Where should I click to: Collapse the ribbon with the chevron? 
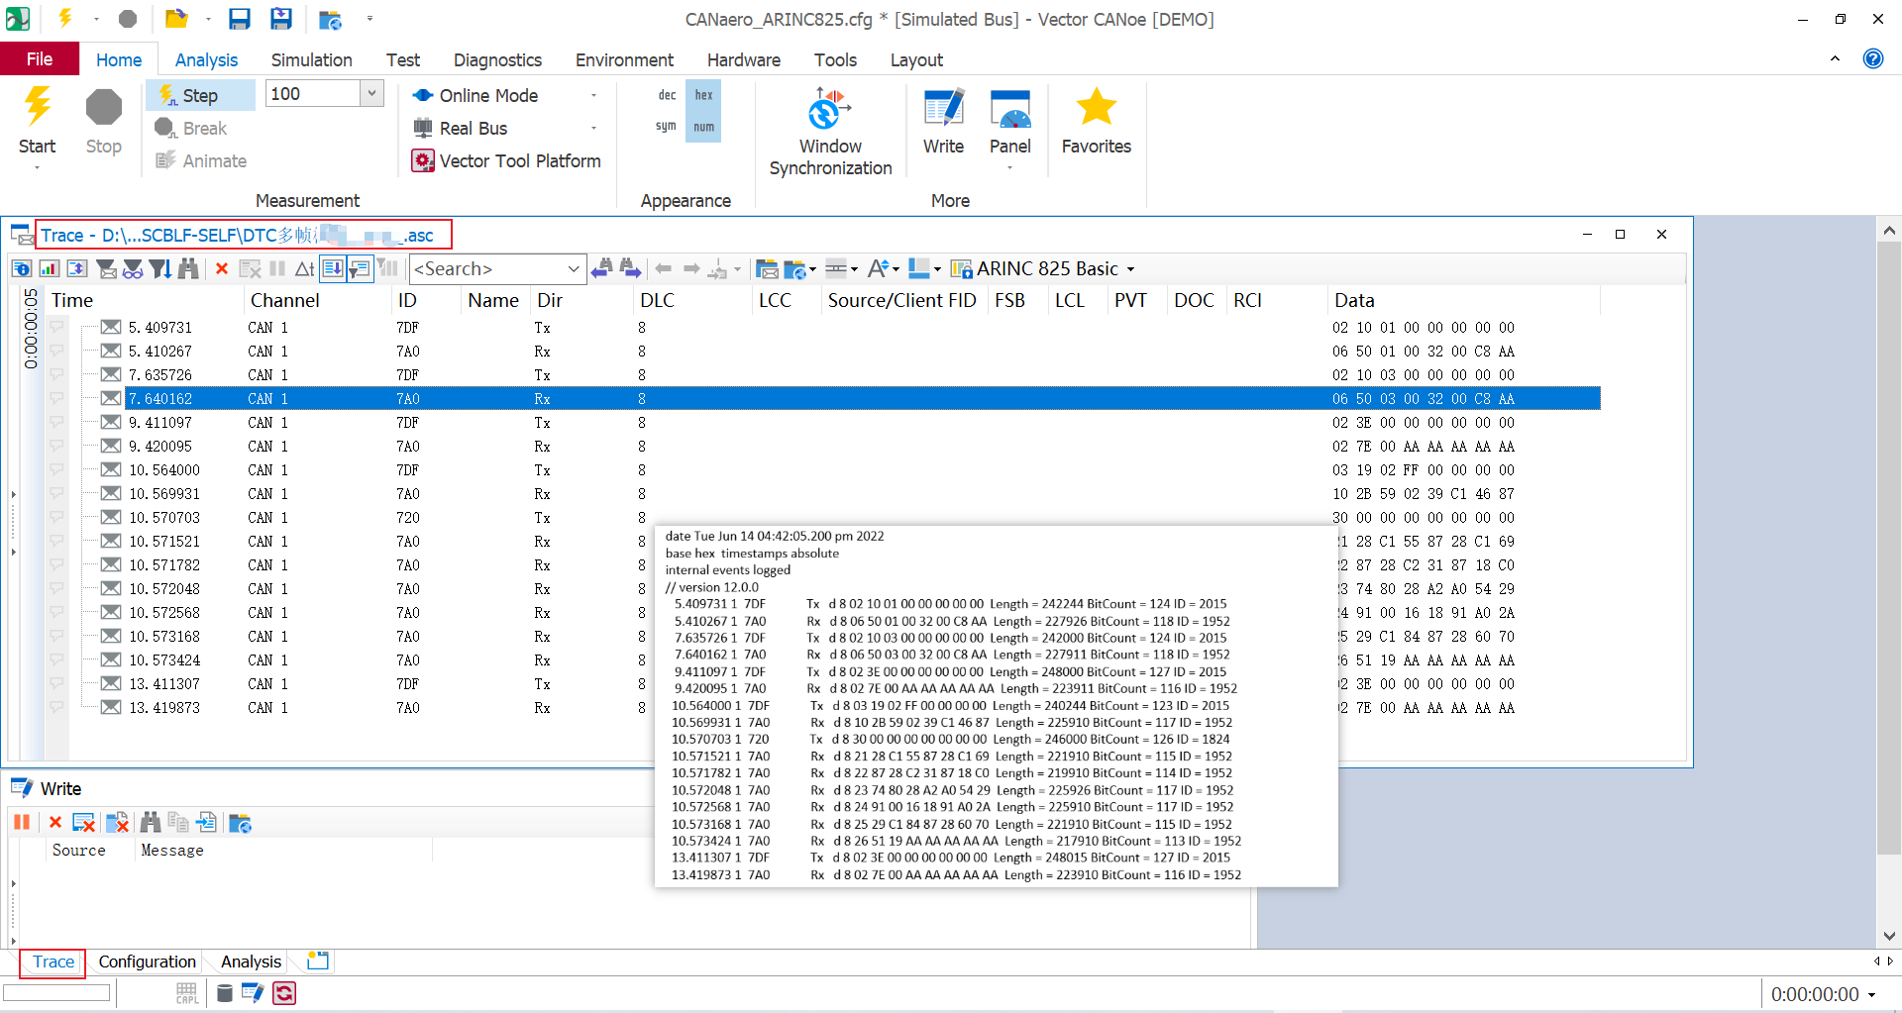coord(1835,58)
